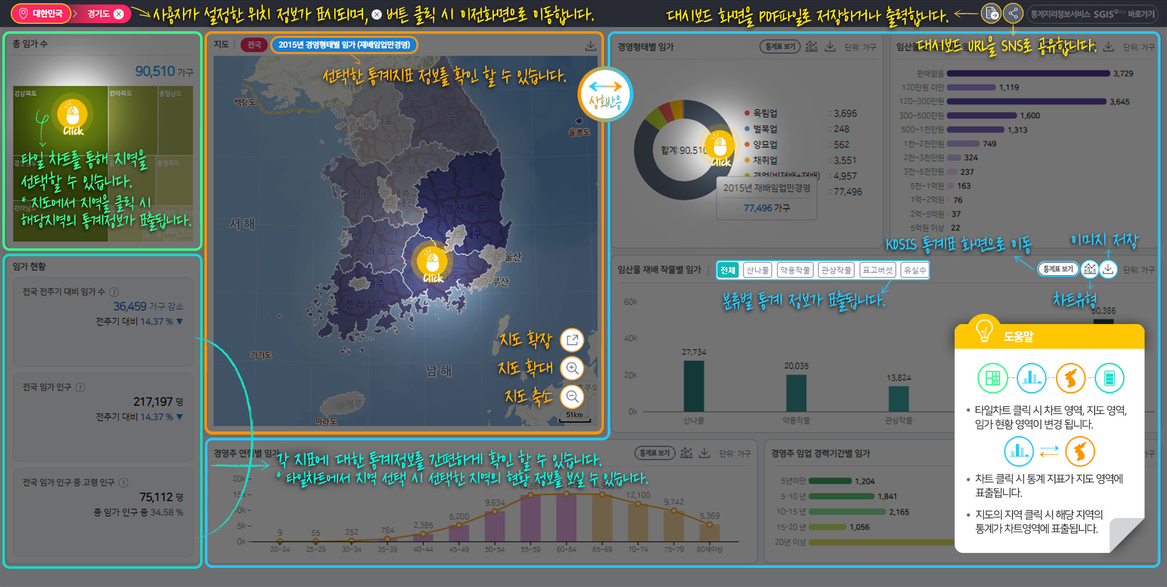1167x587 pixels.
Task: Download the map image via download icon
Action: coord(590,46)
